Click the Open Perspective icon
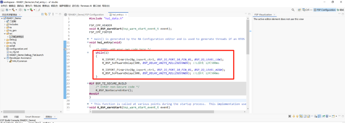The width and height of the screenshot is (345, 123). click(x=299, y=10)
